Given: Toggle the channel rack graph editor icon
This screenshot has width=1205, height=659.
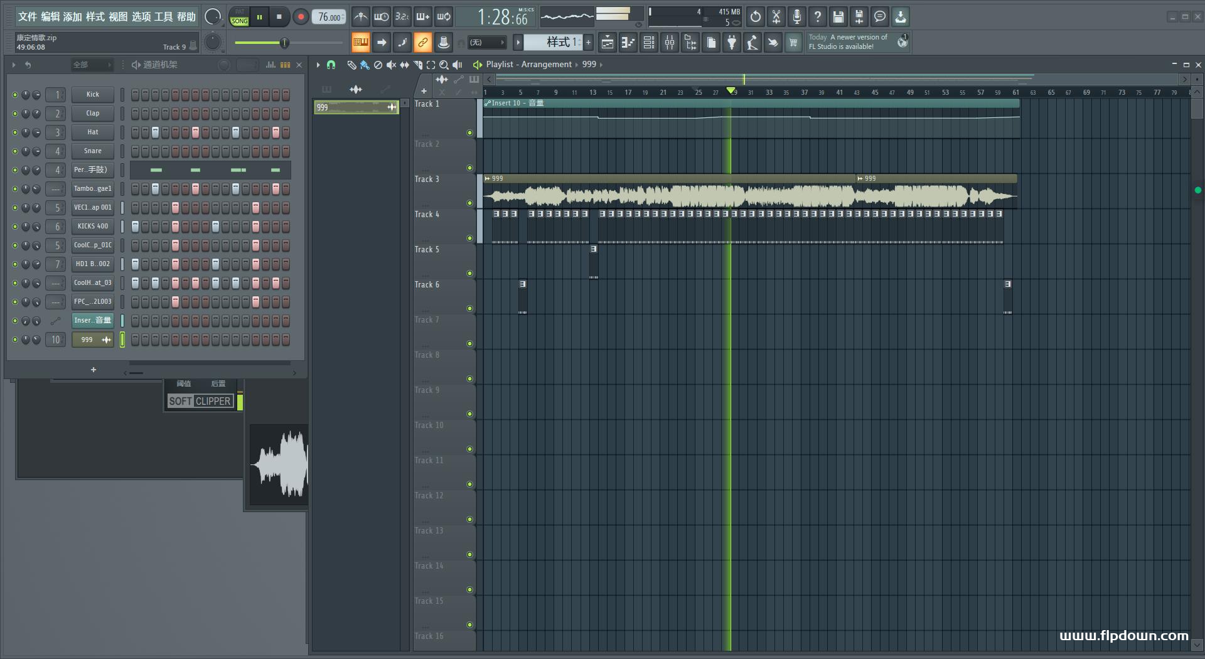Looking at the screenshot, I should pos(271,65).
